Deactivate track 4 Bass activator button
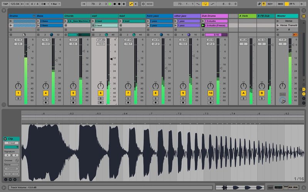 click(x=45, y=93)
